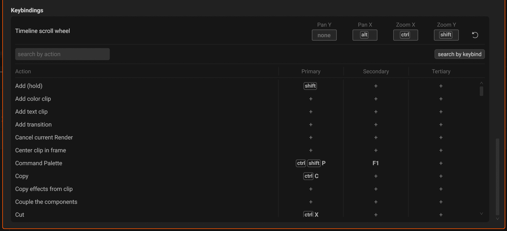The height and width of the screenshot is (231, 507).
Task: Add tertiary keybind for Command Palette
Action: pos(441,163)
